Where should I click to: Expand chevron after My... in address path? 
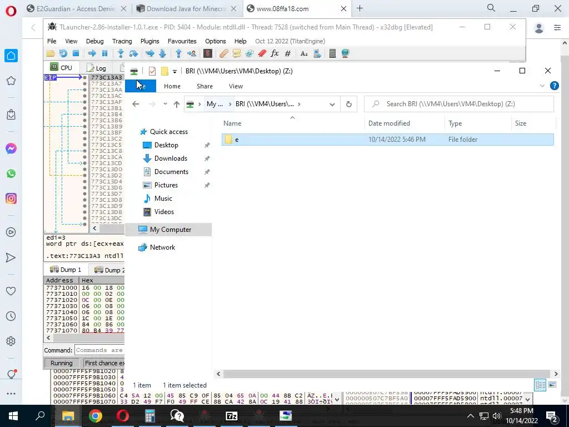230,104
